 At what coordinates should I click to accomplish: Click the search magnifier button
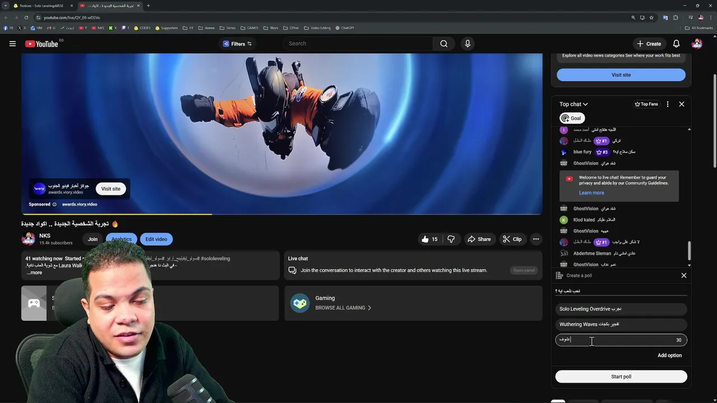click(x=444, y=44)
